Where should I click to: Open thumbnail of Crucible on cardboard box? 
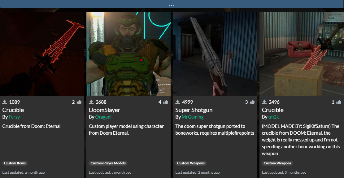click(x=302, y=54)
